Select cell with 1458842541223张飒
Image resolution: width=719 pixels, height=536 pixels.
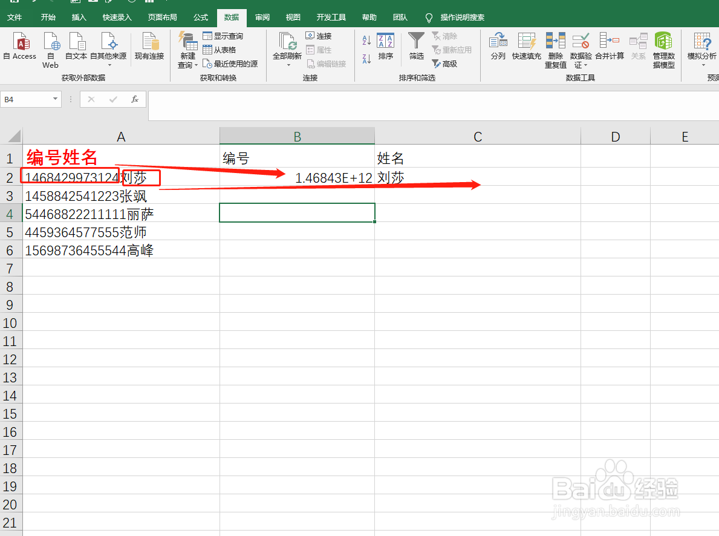tap(121, 196)
